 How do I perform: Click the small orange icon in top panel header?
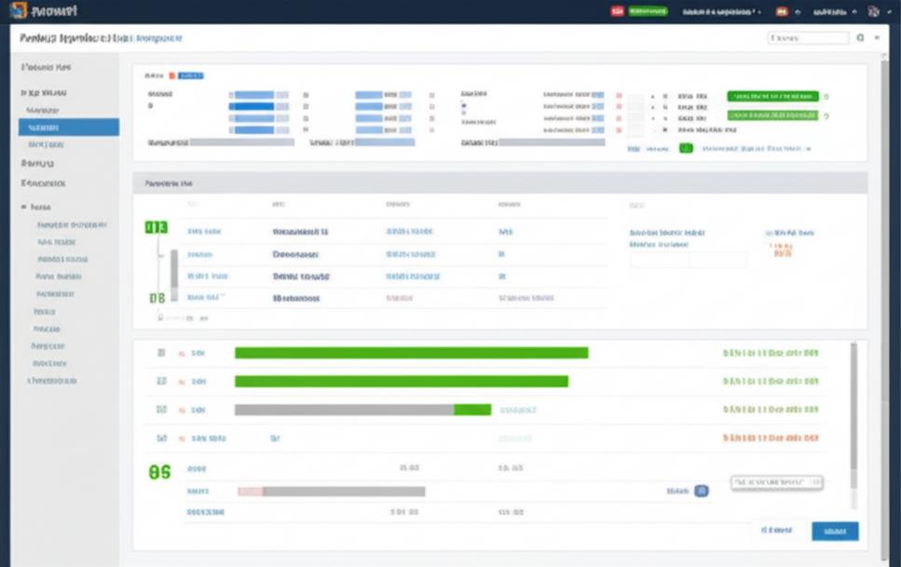pyautogui.click(x=171, y=75)
